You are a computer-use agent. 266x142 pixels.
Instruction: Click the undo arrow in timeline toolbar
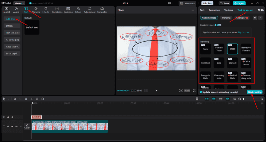tap(15, 99)
